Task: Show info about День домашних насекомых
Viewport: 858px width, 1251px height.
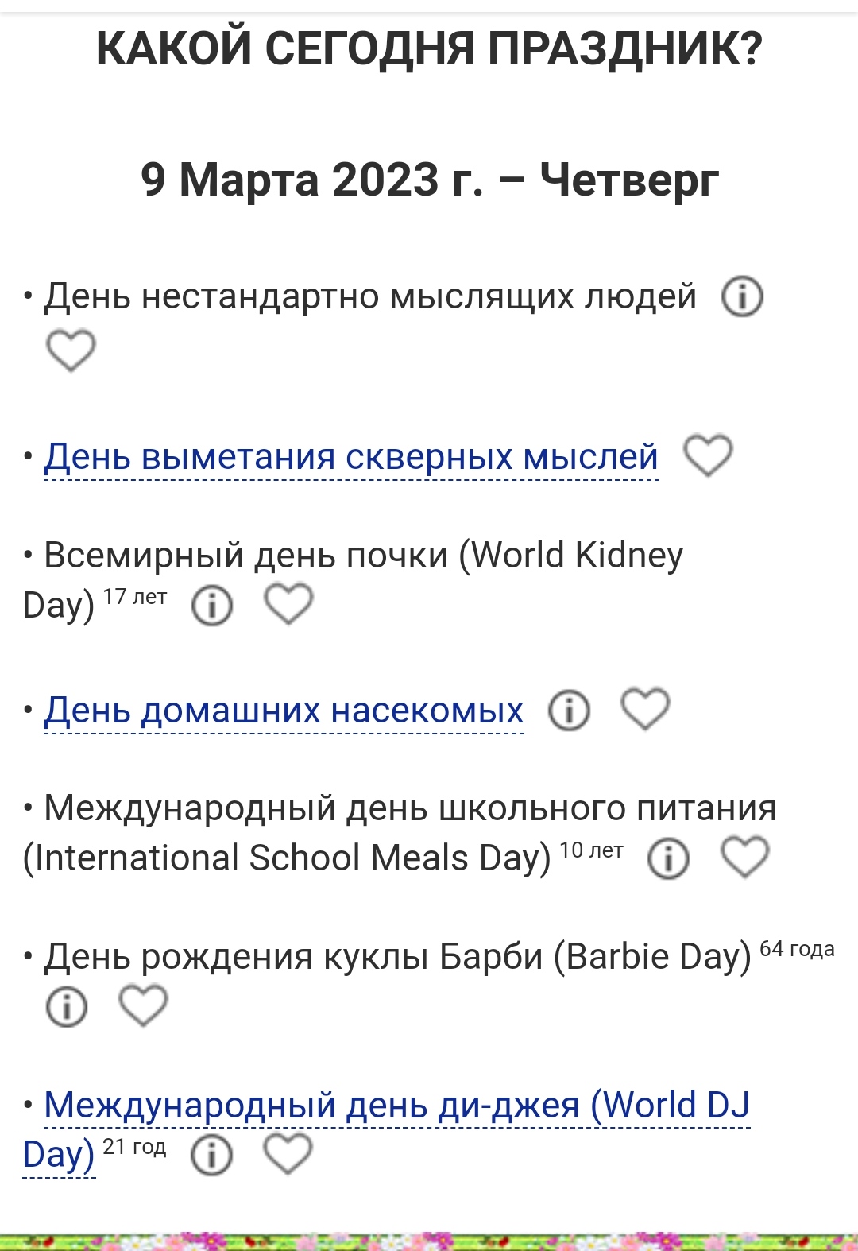Action: coord(569,711)
